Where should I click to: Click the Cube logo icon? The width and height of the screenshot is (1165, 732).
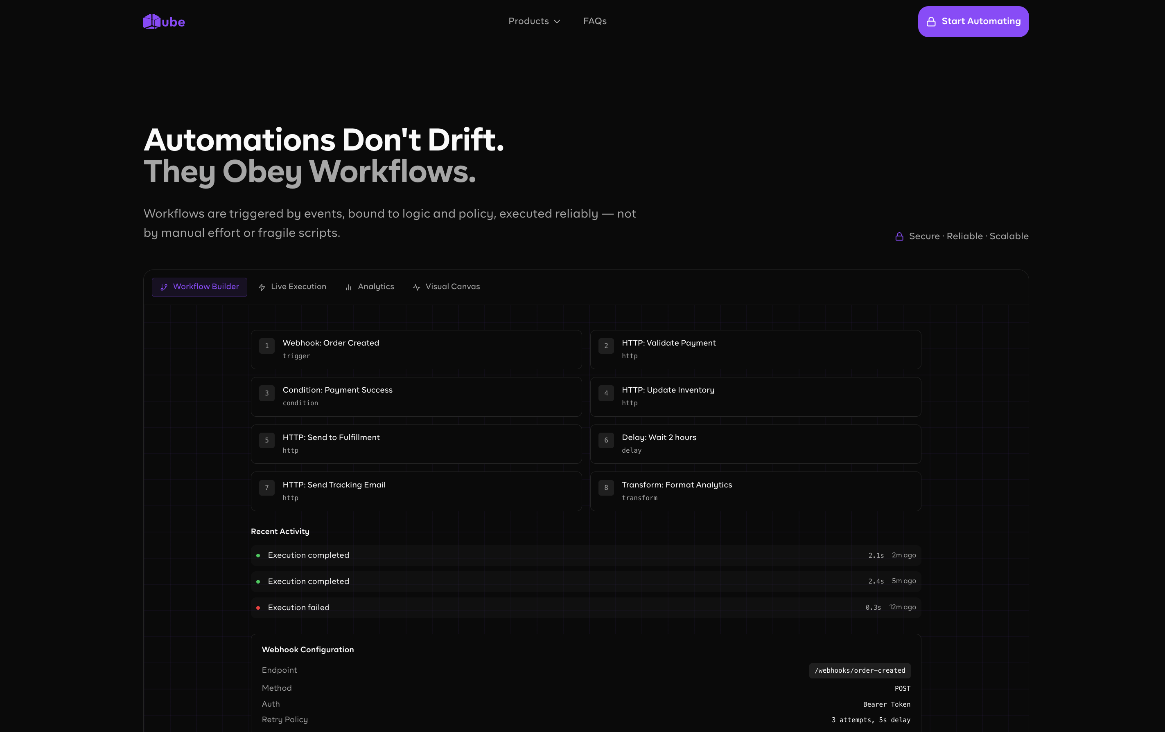pos(152,21)
